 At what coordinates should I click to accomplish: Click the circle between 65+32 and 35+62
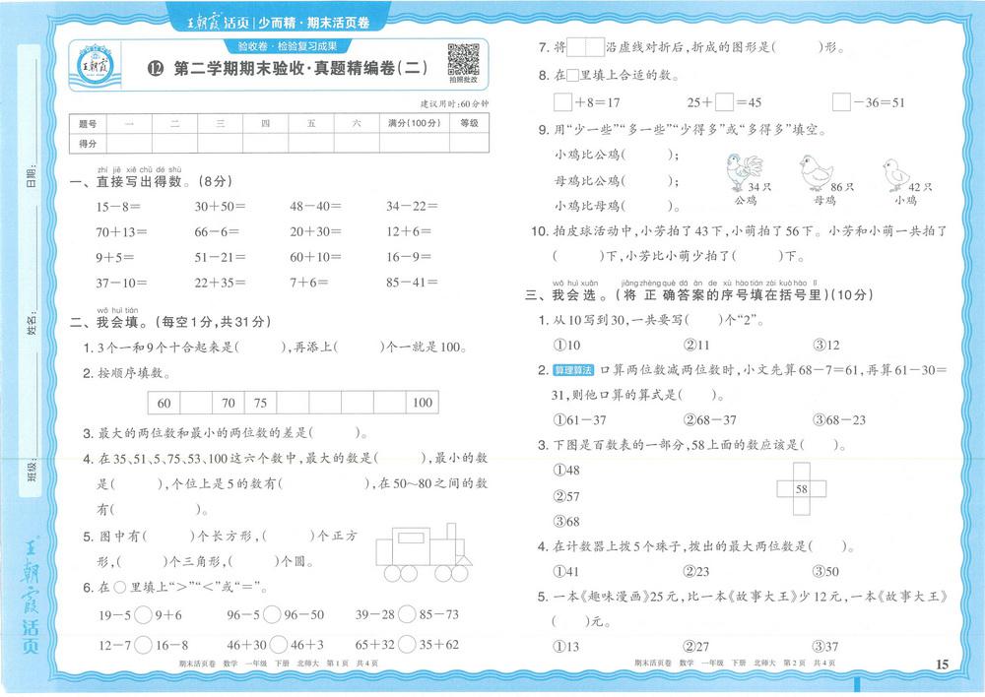(x=407, y=644)
